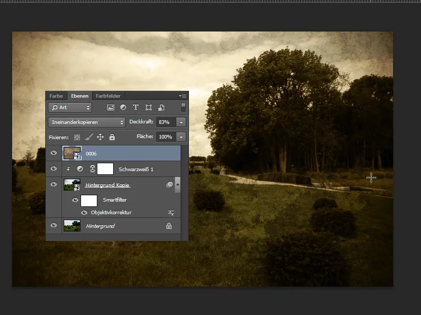This screenshot has width=421, height=315.
Task: Open the Ebenen panel flyout menu
Action: 183,96
